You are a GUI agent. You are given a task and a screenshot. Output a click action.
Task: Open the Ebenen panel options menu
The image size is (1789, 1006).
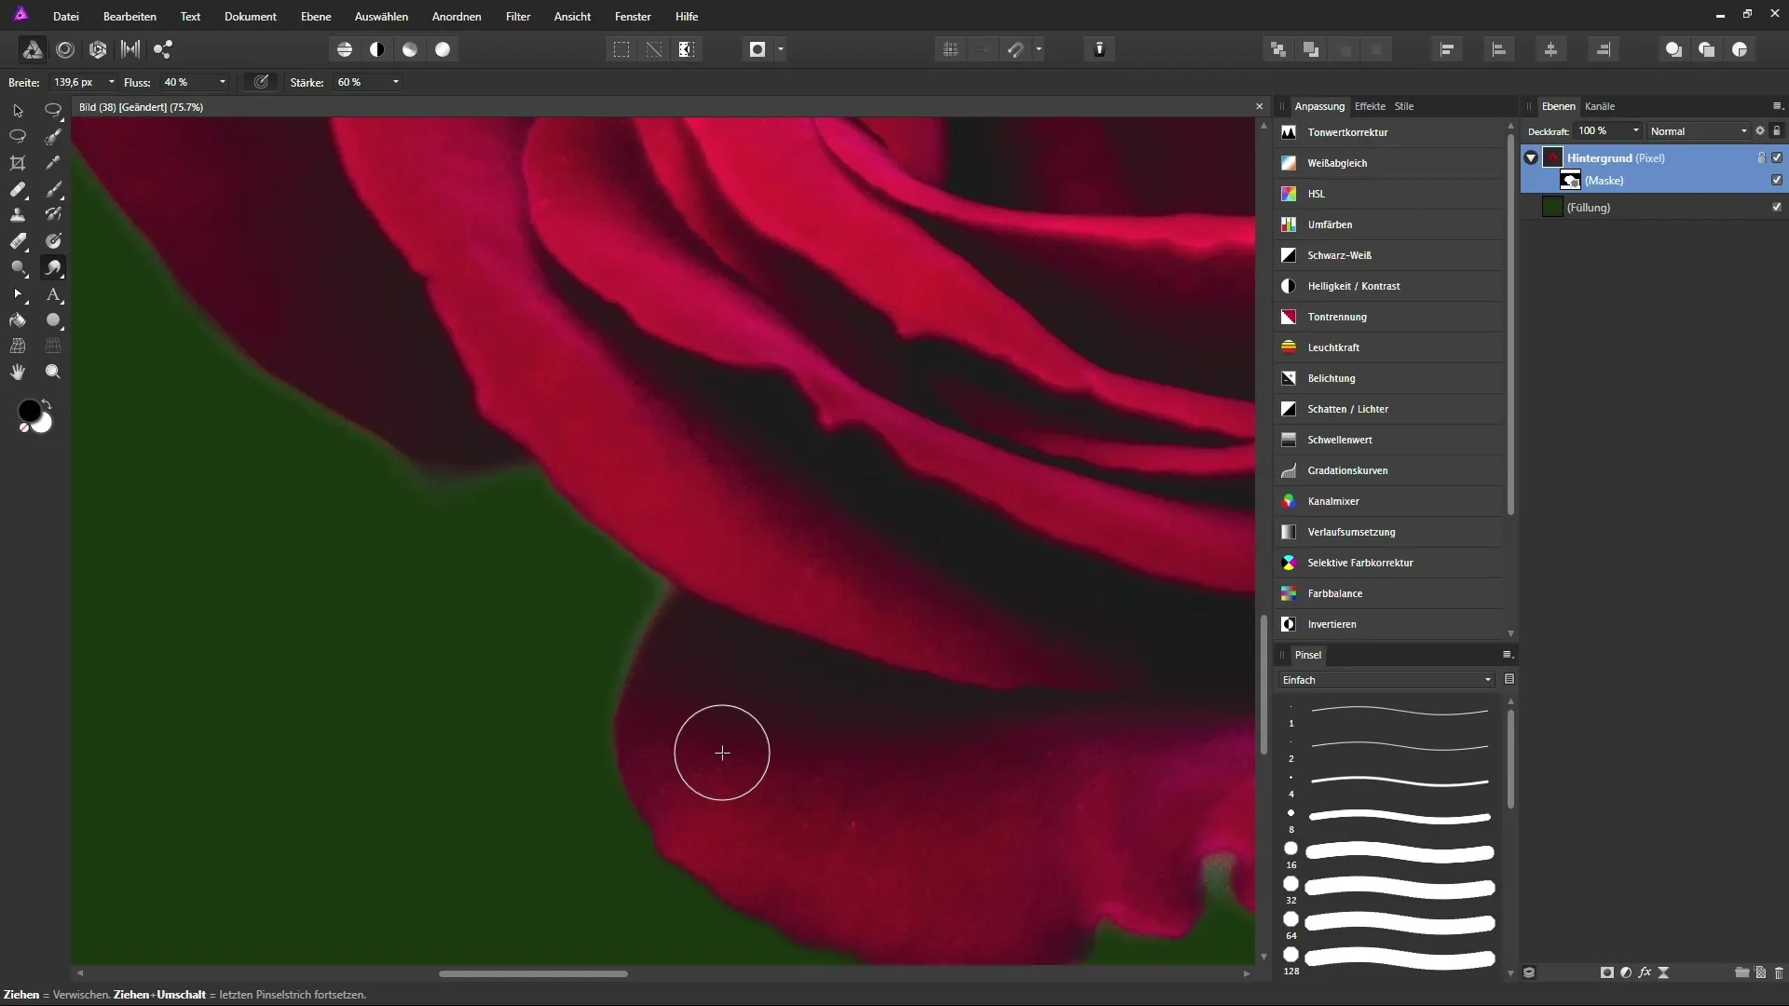[1777, 106]
